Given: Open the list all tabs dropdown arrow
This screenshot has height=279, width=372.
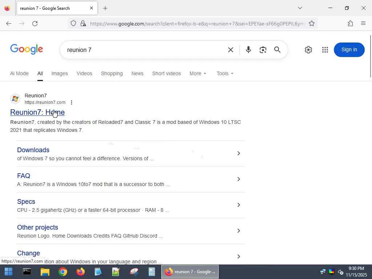Looking at the screenshot, I should click(x=300, y=8).
